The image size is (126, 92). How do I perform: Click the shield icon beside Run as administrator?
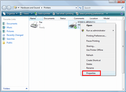point(83,31)
